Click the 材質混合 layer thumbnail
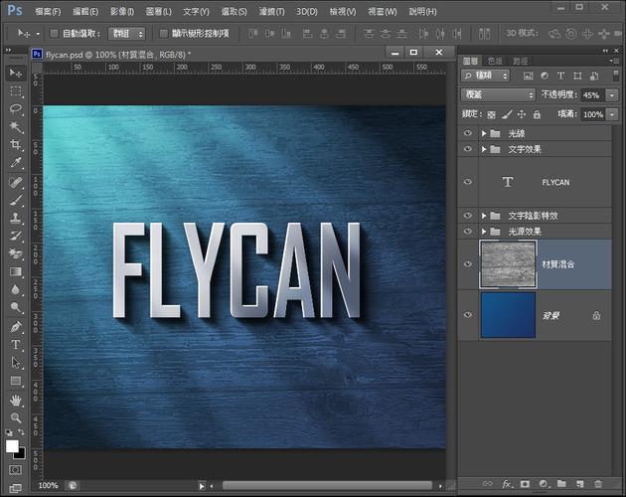 [508, 264]
